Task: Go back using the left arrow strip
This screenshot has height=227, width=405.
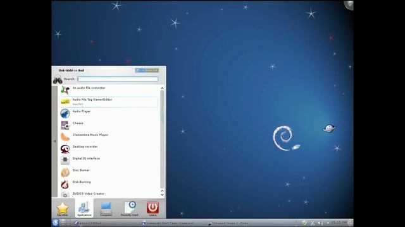Action: point(54,141)
